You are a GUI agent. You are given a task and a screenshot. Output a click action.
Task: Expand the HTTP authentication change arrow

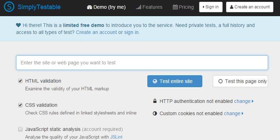click(x=253, y=101)
